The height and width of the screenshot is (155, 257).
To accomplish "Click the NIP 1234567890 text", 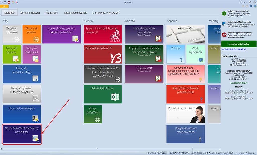I will pos(239,61).
